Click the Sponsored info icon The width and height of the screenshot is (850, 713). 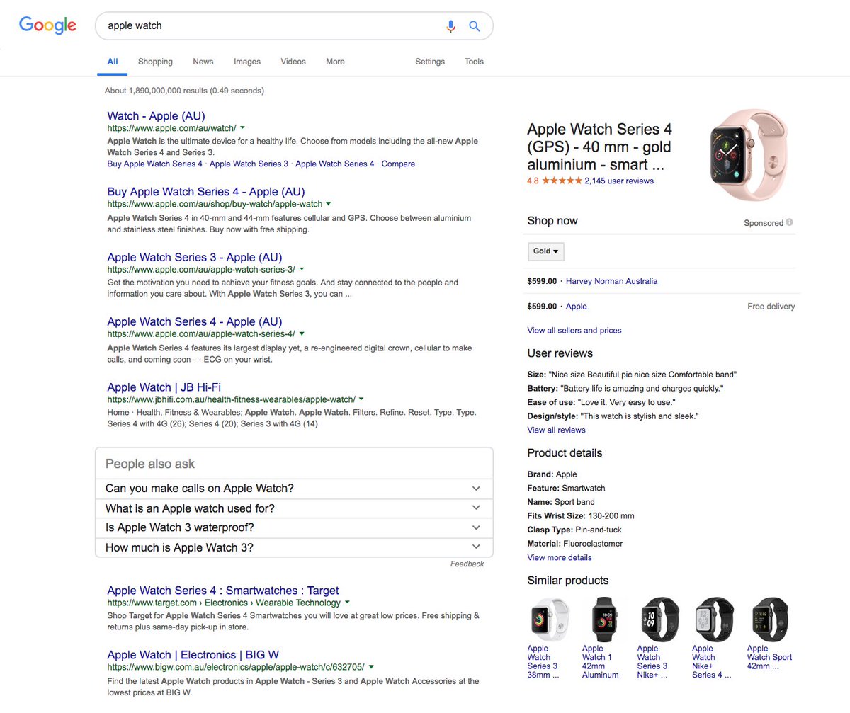789,222
